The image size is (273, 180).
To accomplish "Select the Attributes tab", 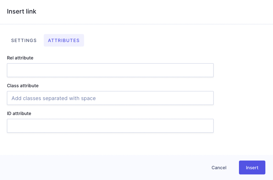I will [64, 40].
